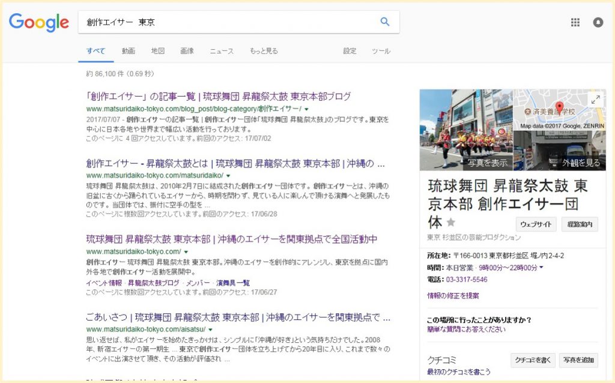Click the 経路案内 directions button
Screen dimensions: 615x383
[580, 225]
